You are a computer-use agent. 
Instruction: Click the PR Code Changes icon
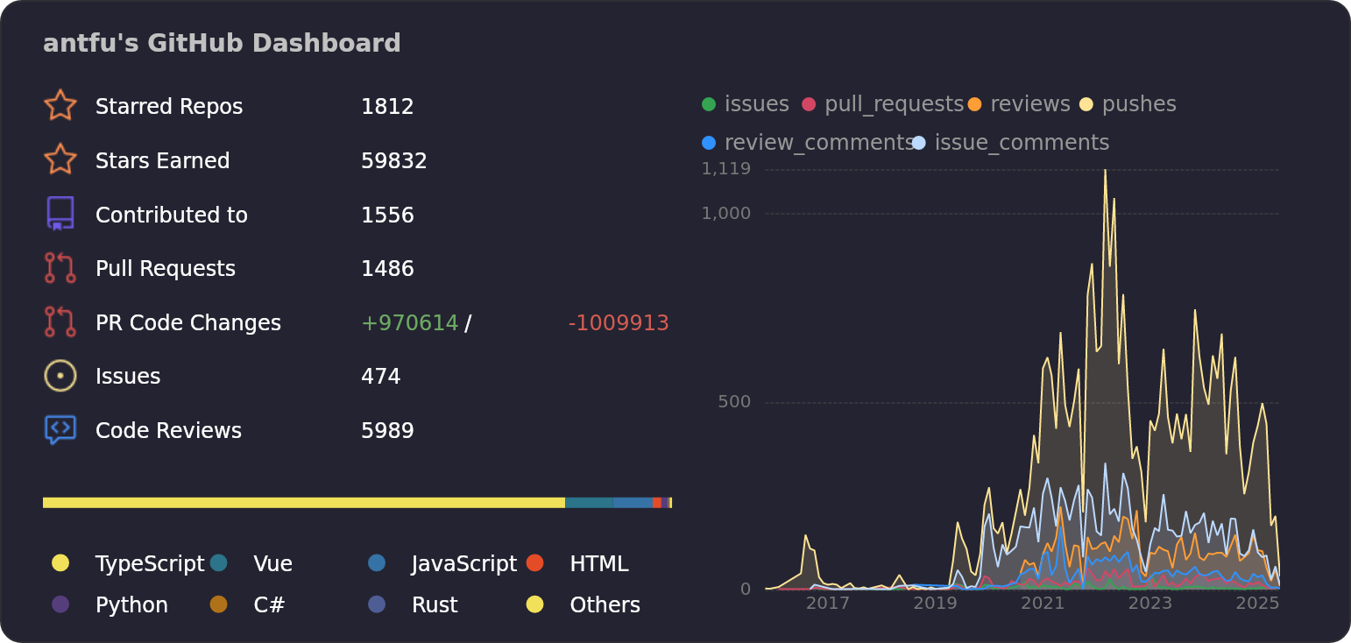point(60,321)
